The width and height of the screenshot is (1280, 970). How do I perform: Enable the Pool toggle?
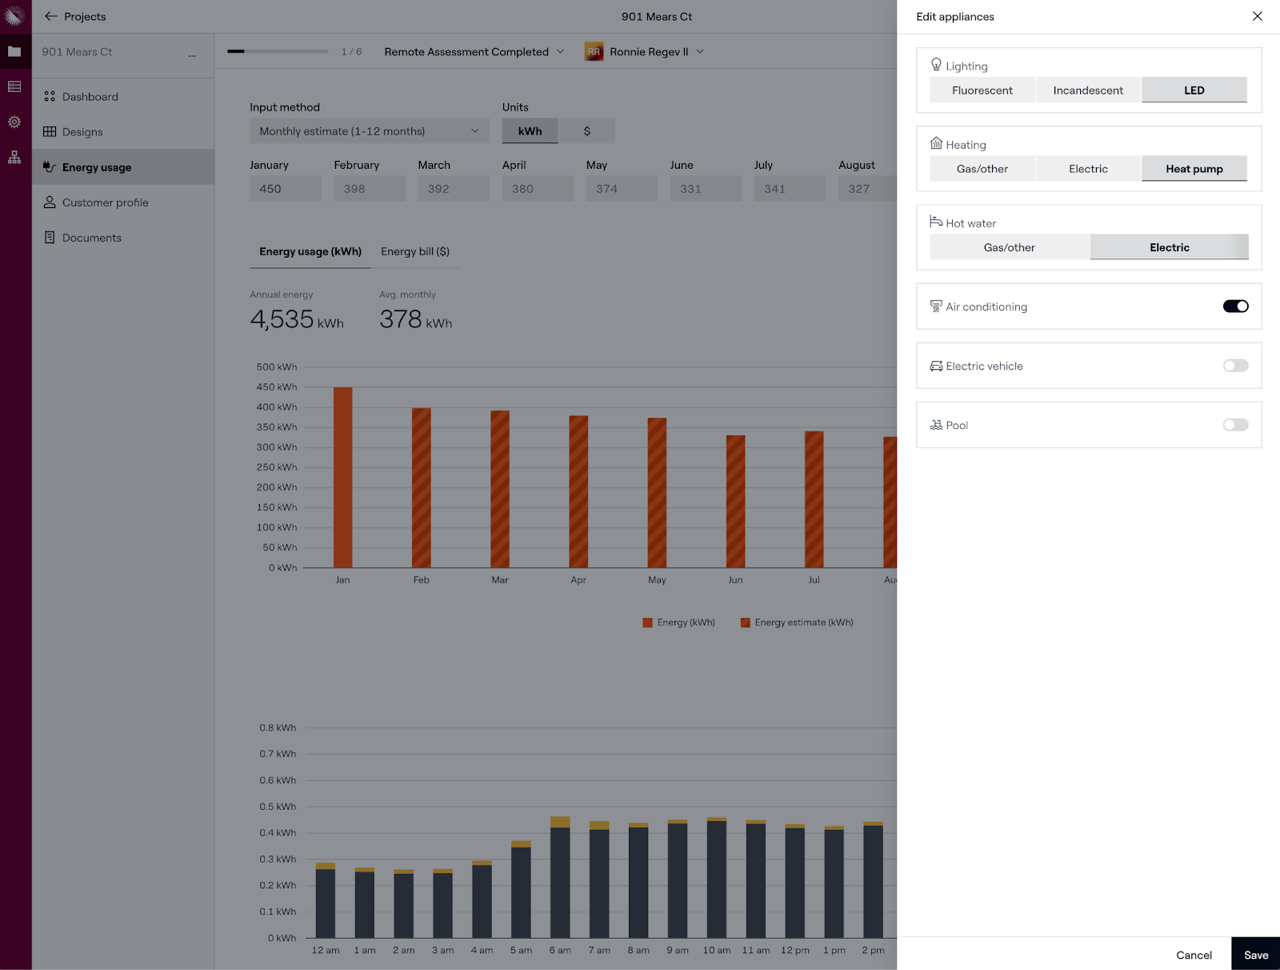pos(1235,425)
